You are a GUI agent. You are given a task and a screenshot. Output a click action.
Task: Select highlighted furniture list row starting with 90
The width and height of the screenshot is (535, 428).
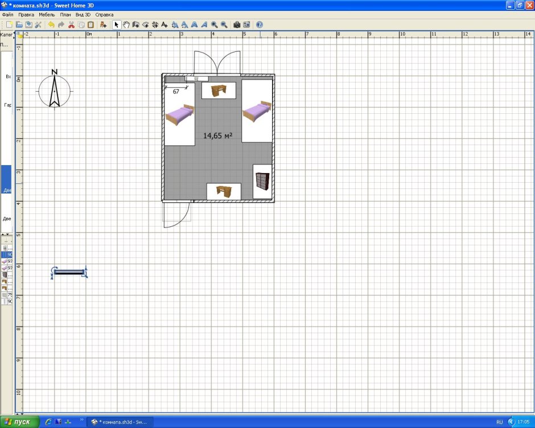tap(6, 254)
